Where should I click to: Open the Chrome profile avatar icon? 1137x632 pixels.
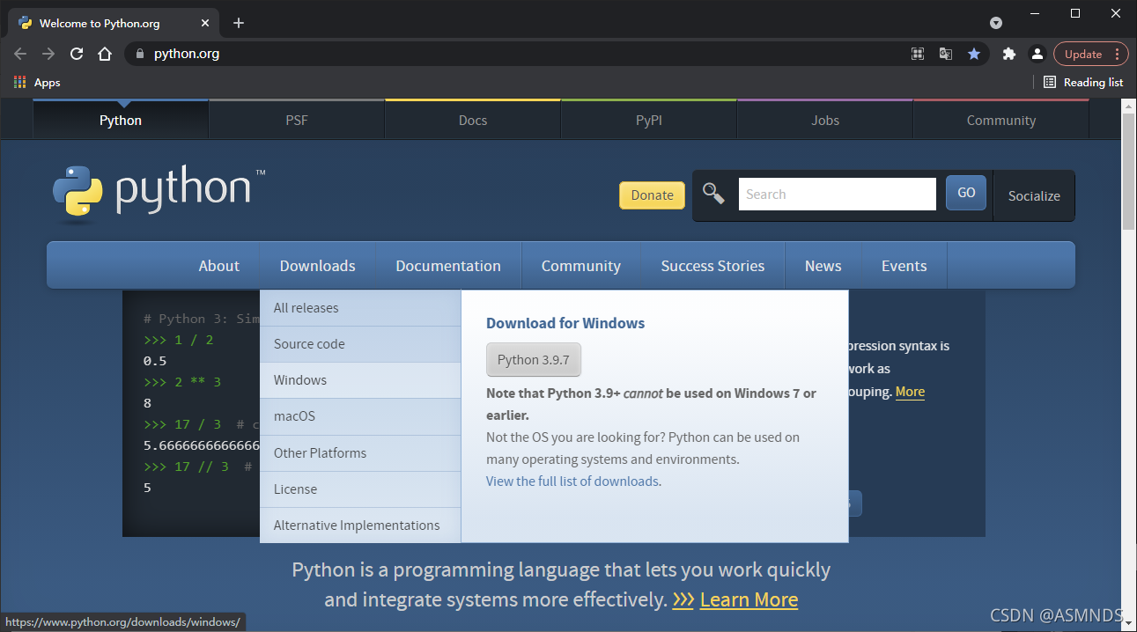pos(1037,54)
